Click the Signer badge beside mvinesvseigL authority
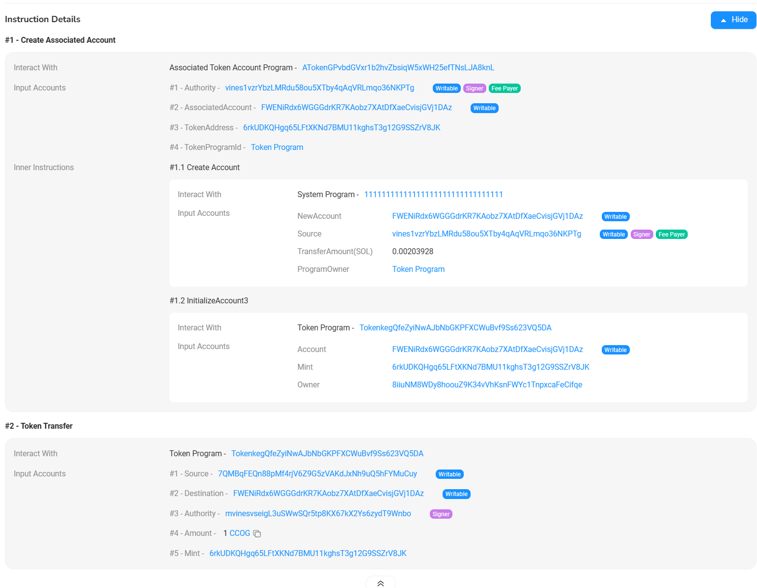 click(x=441, y=514)
